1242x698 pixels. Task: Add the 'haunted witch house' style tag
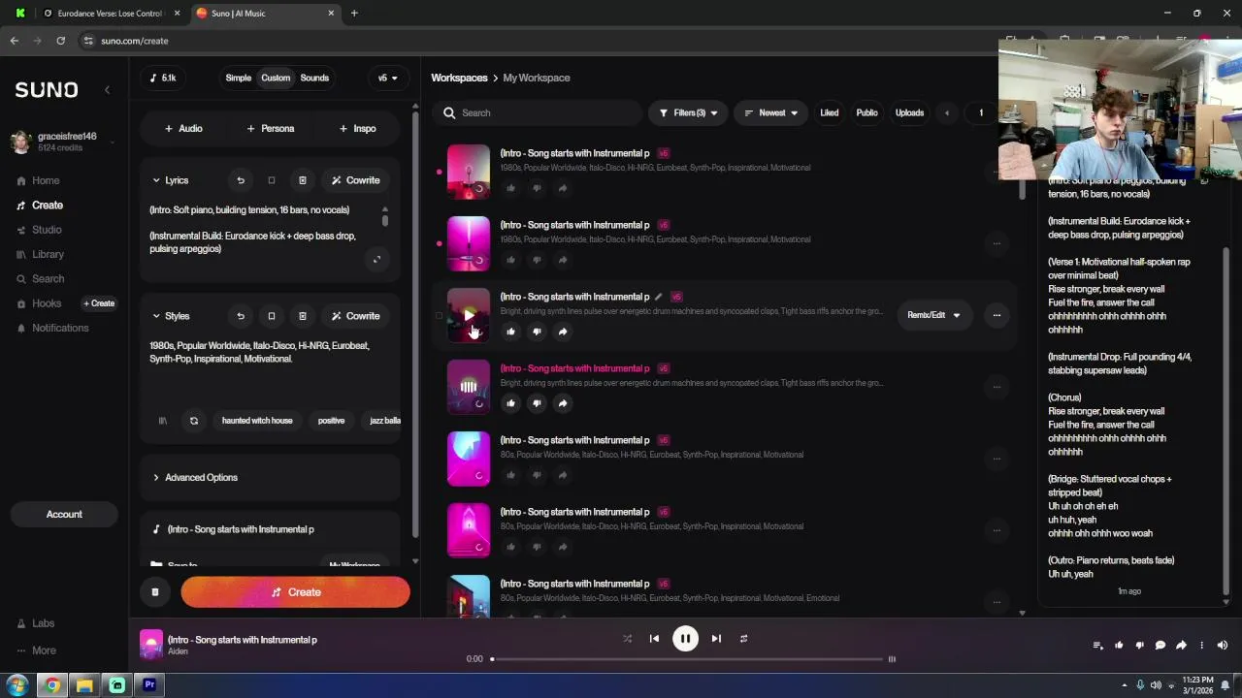point(257,421)
